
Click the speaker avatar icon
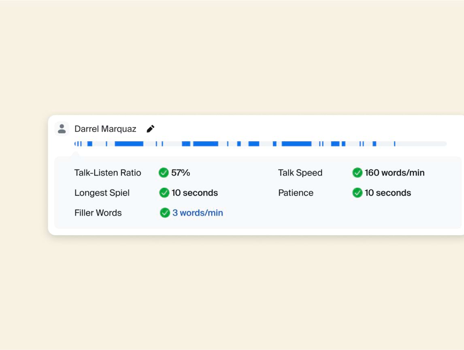[62, 129]
